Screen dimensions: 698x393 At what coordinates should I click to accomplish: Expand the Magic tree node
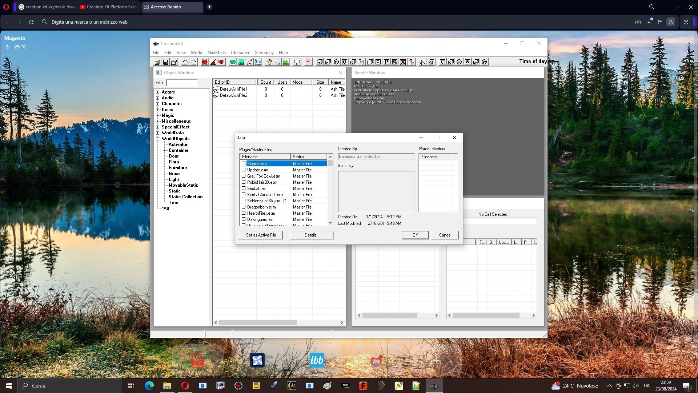coord(158,115)
